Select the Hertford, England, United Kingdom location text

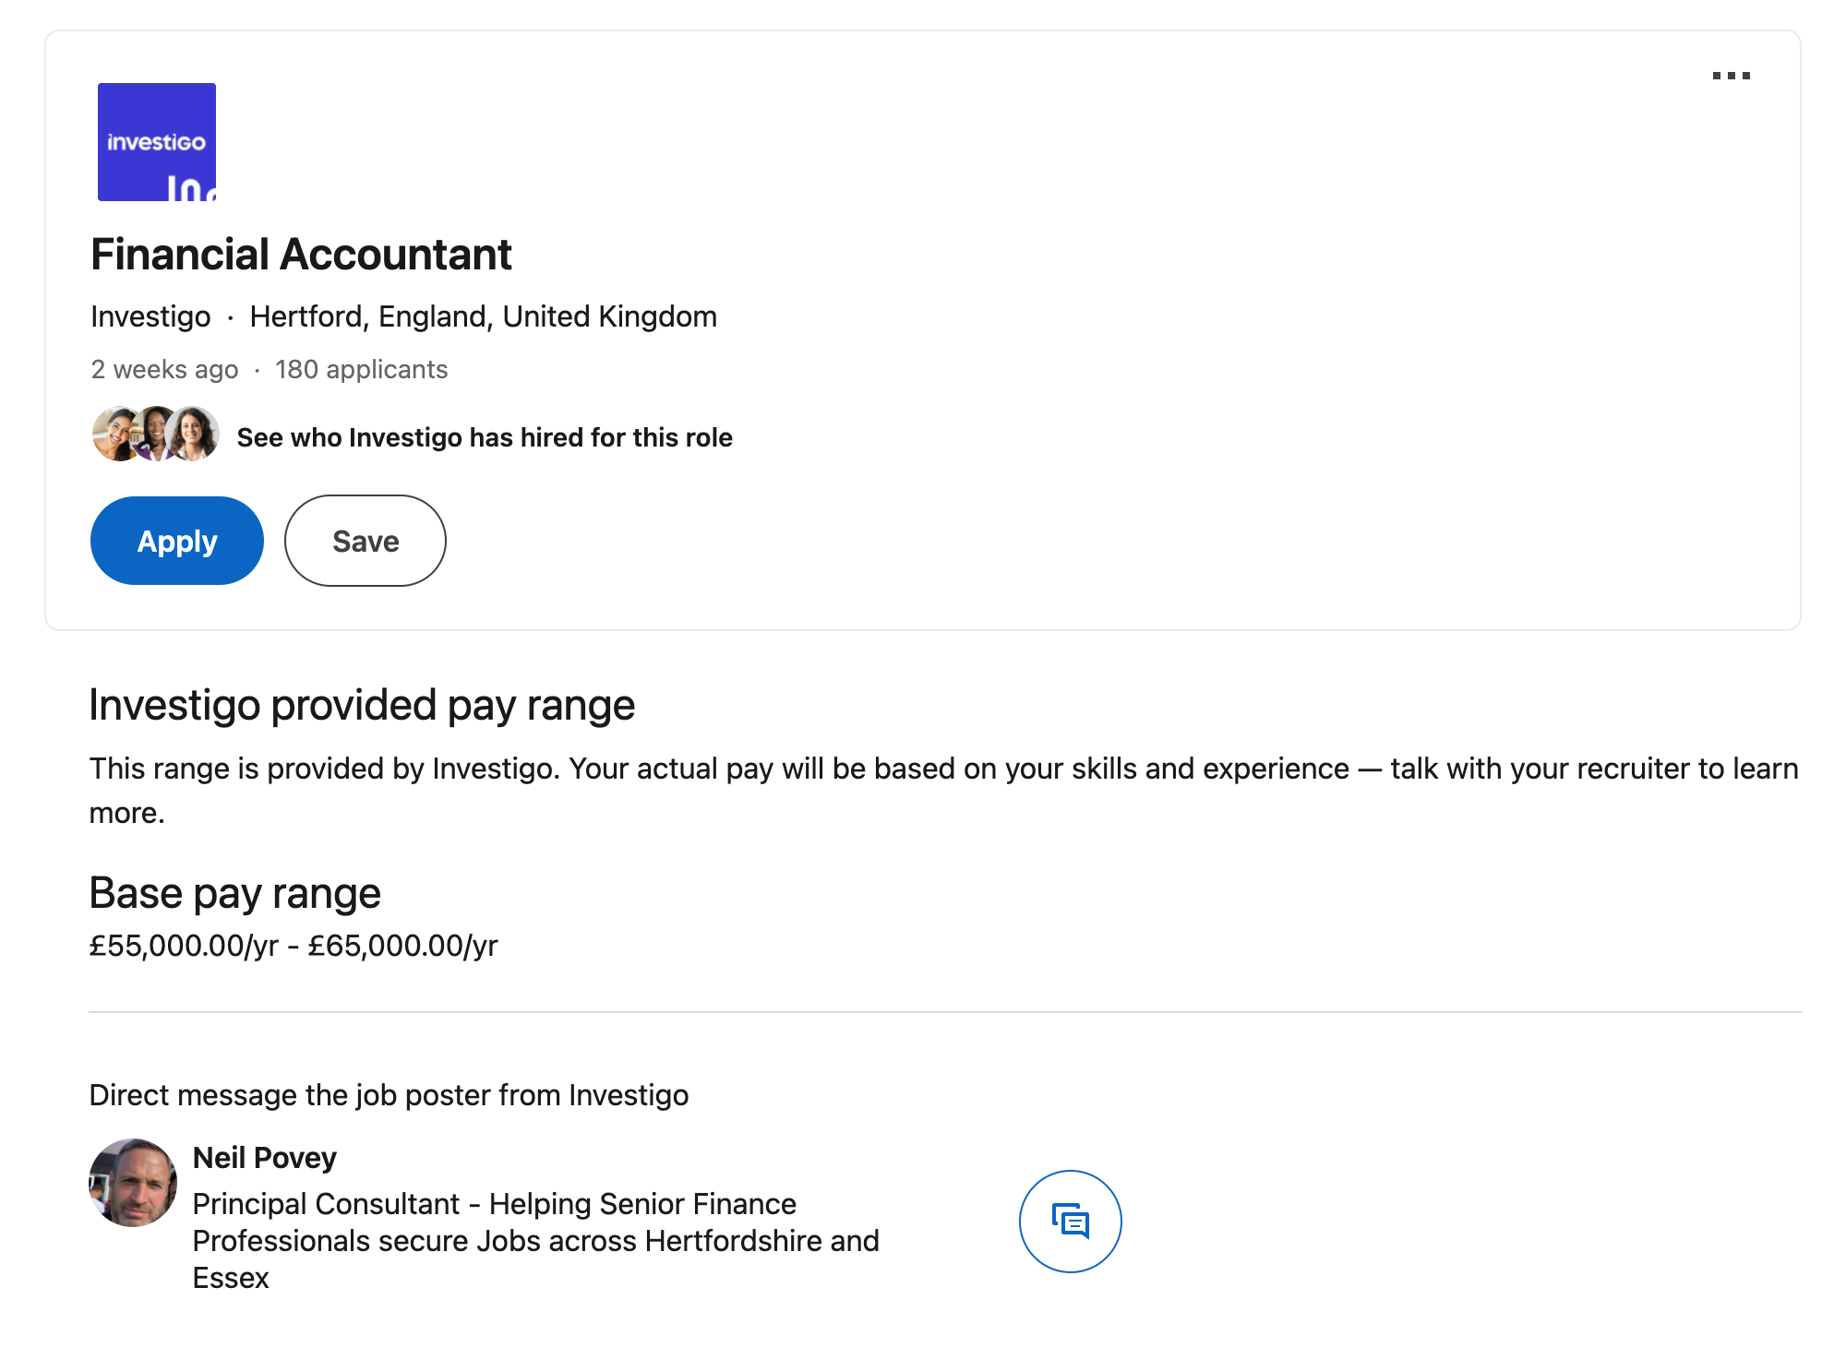coord(483,316)
